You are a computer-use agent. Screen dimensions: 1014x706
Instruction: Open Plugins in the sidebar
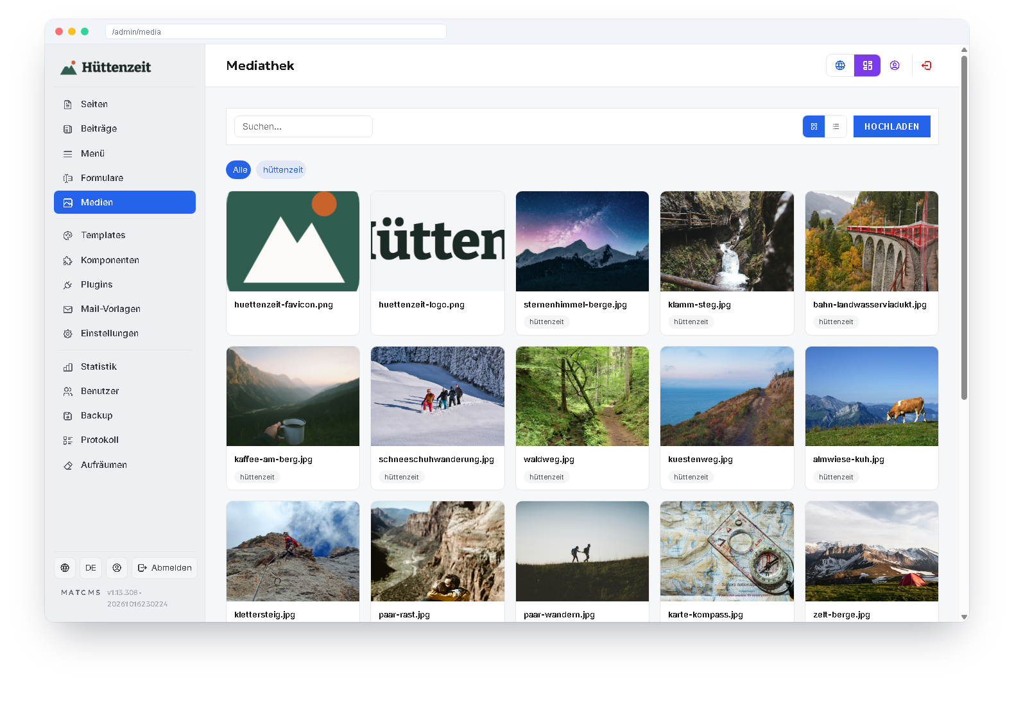pos(125,284)
